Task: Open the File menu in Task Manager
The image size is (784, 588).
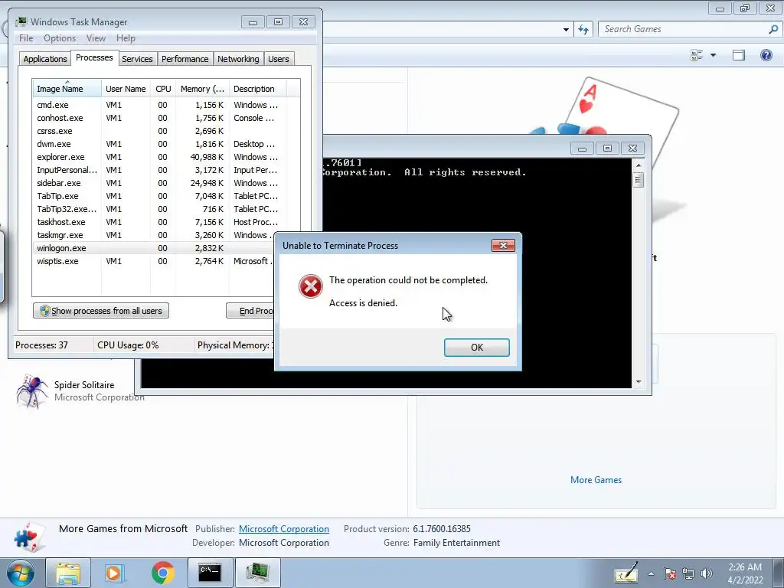Action: click(26, 38)
